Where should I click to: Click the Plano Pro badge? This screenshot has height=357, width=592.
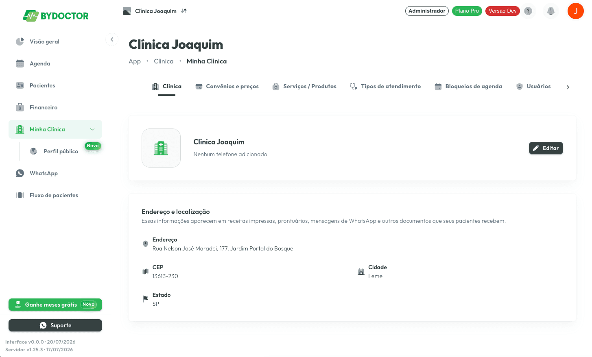[467, 11]
